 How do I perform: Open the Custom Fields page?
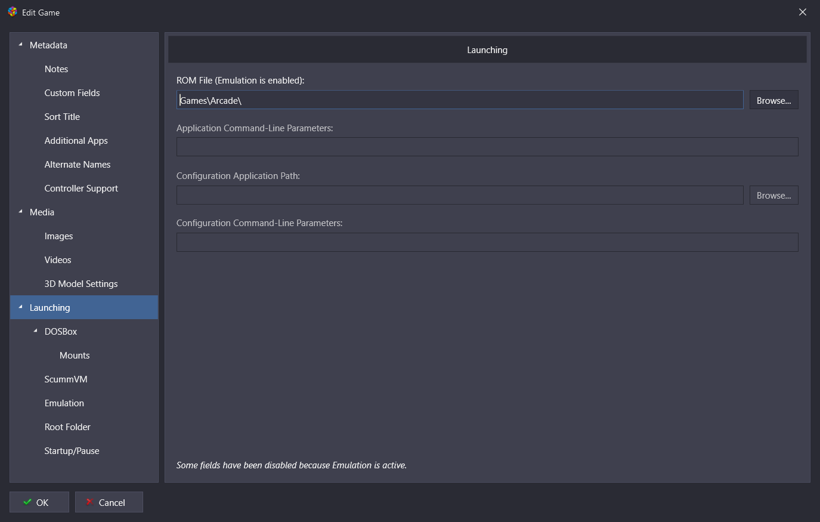pyautogui.click(x=72, y=93)
